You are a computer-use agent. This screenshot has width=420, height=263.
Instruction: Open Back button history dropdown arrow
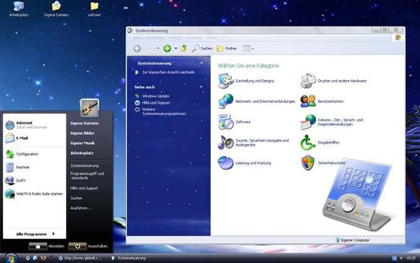158,49
